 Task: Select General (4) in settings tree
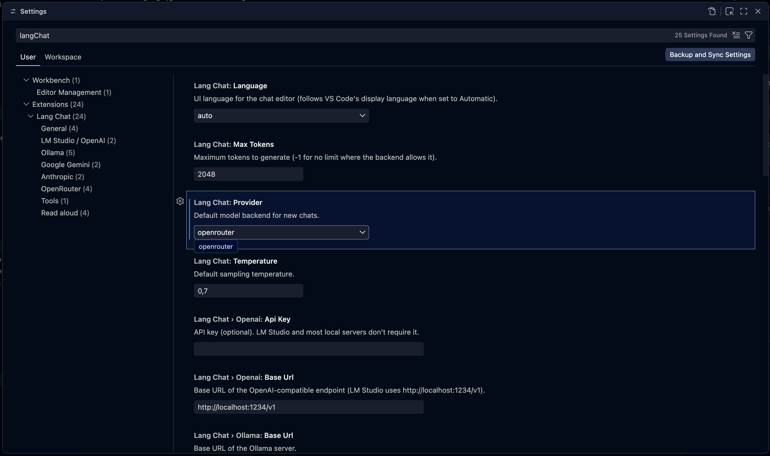click(60, 129)
